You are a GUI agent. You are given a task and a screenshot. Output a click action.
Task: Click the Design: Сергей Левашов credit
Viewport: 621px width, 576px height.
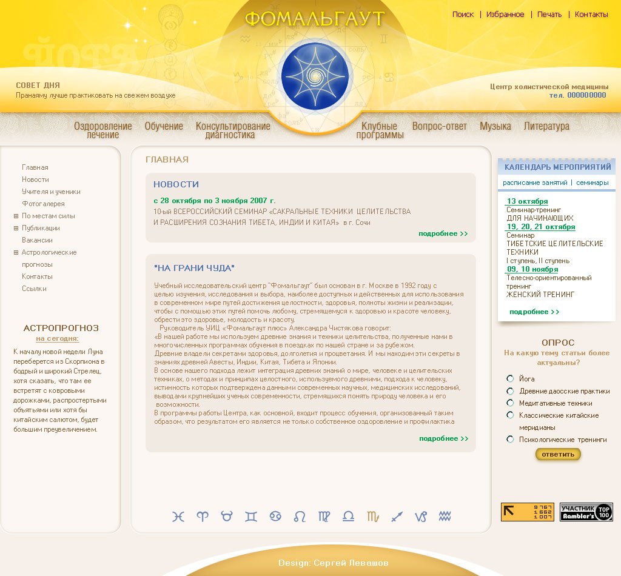click(333, 563)
